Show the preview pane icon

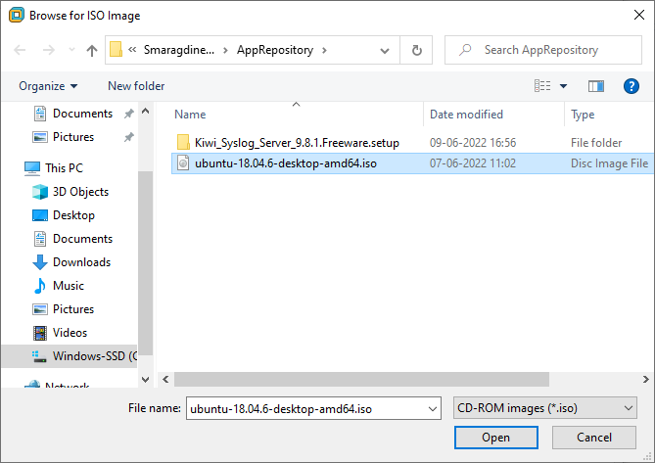click(x=595, y=86)
